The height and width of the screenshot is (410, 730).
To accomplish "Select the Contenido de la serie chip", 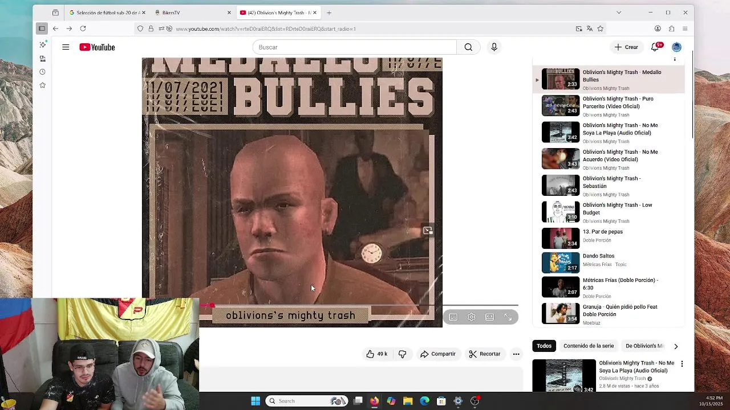I will pyautogui.click(x=589, y=346).
